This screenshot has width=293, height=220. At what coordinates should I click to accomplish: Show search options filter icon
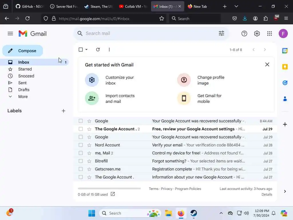tap(221, 34)
